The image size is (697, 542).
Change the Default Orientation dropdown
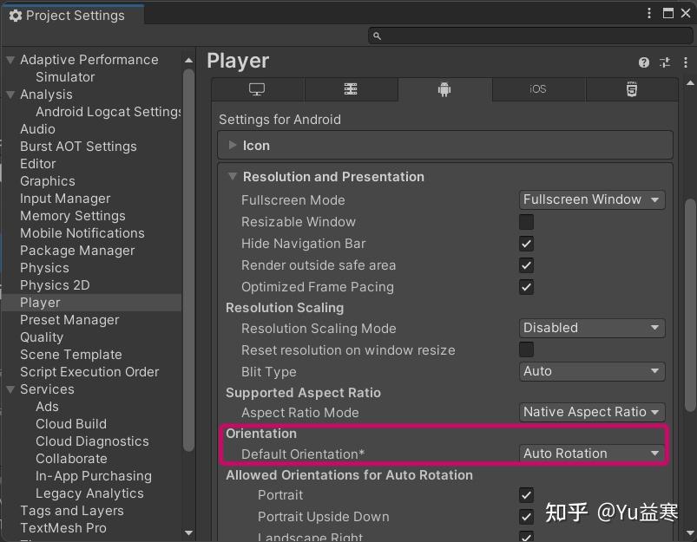pyautogui.click(x=591, y=453)
